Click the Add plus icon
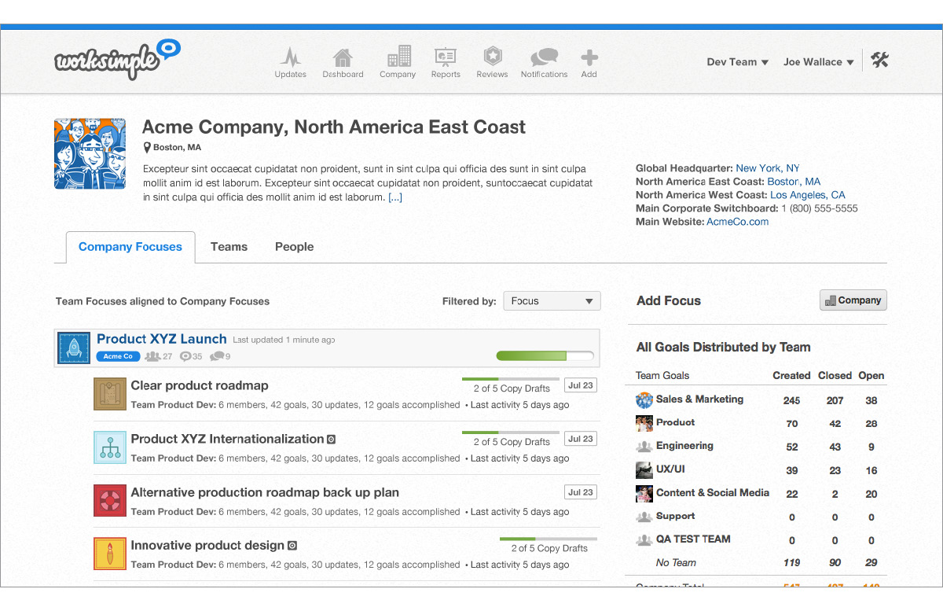The image size is (943, 611). (x=589, y=57)
